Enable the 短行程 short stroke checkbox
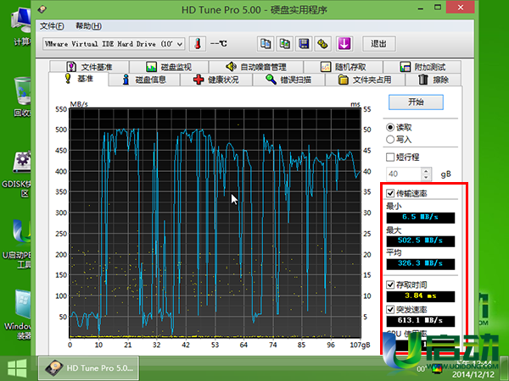The width and height of the screenshot is (509, 381). point(390,157)
